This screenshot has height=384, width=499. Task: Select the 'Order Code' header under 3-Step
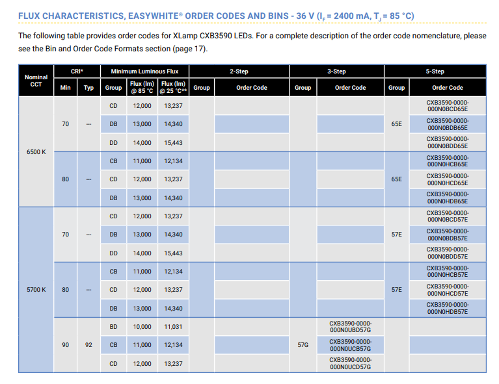[351, 88]
